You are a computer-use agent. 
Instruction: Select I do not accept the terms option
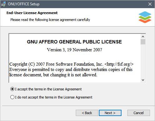click(12, 97)
